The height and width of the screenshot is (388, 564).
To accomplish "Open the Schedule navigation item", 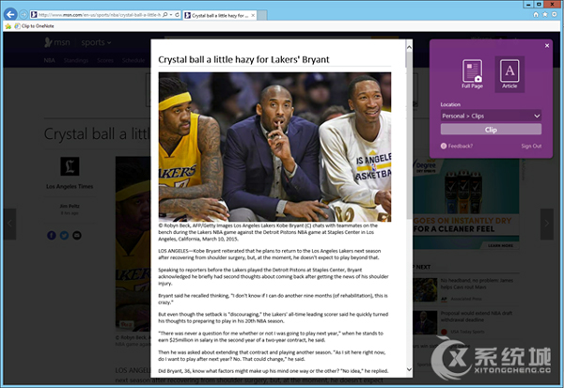I will click(x=133, y=60).
